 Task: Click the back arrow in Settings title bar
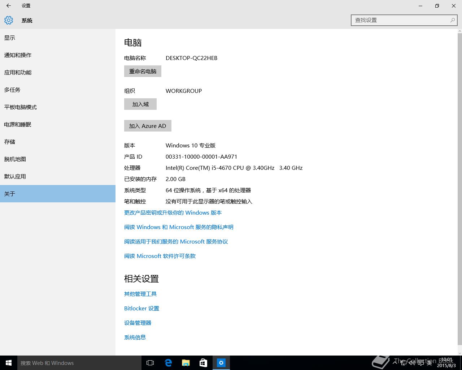pos(9,5)
